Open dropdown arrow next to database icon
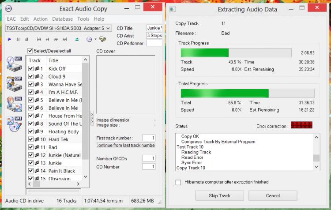This screenshot has height=210, width=331. tap(95, 39)
